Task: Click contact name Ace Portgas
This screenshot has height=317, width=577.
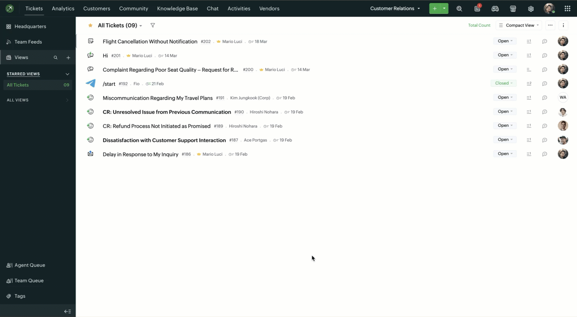Action: (255, 140)
